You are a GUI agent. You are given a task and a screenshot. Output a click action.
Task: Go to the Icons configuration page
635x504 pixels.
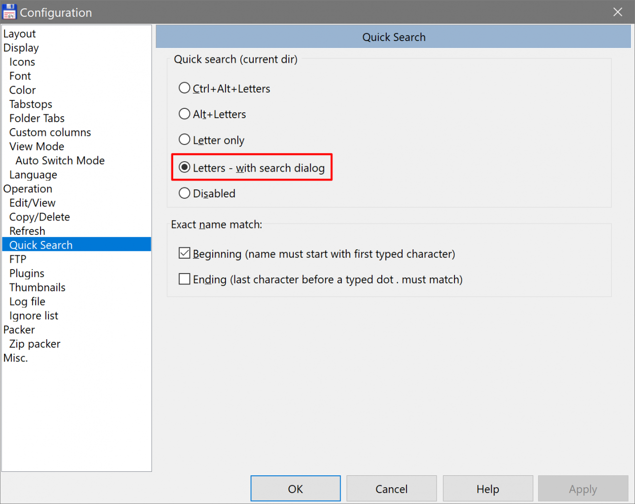click(x=22, y=62)
